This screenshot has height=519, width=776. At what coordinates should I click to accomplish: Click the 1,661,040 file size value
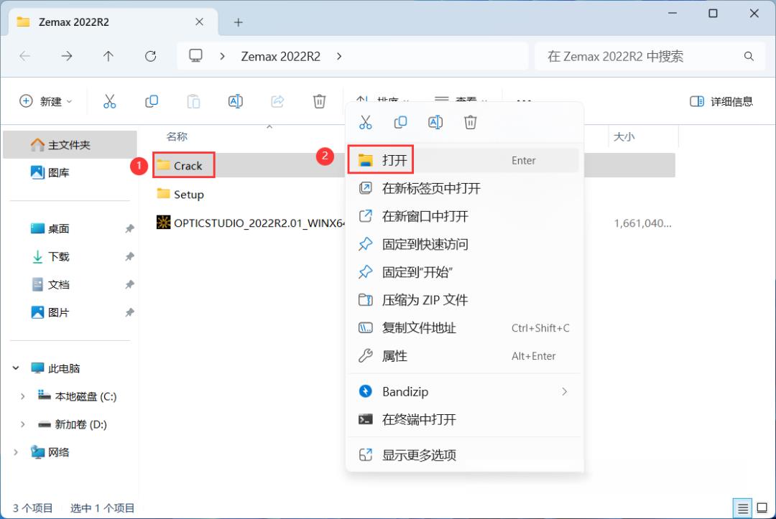click(x=642, y=223)
